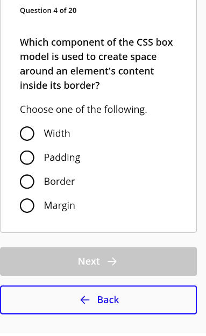The height and width of the screenshot is (336, 206).
Task: Click empty space below the Margin option
Action: pyautogui.click(x=98, y=223)
